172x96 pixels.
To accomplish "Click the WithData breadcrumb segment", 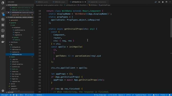I will pyautogui.click(x=93, y=5).
